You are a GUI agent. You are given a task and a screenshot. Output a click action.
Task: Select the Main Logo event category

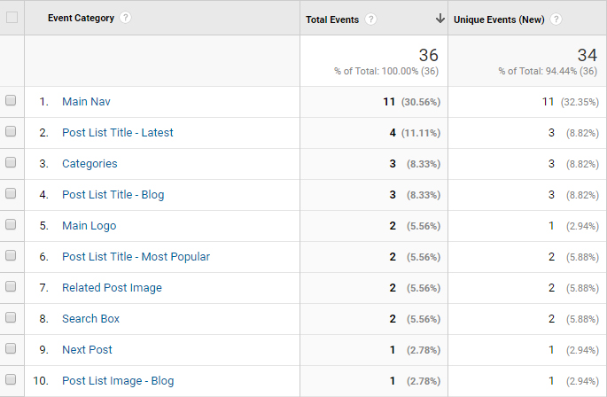(x=89, y=226)
